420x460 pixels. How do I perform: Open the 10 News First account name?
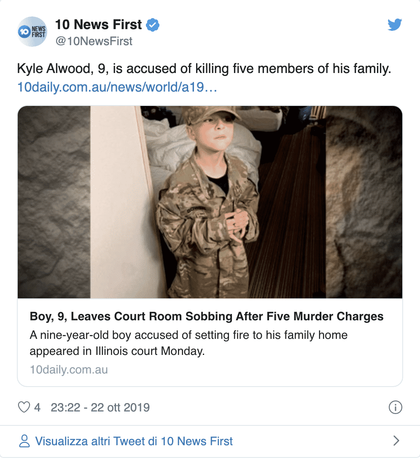(99, 25)
